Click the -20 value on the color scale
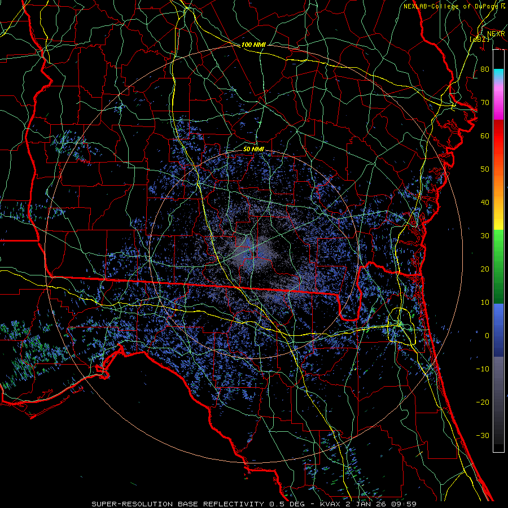The image size is (508, 508). [483, 402]
